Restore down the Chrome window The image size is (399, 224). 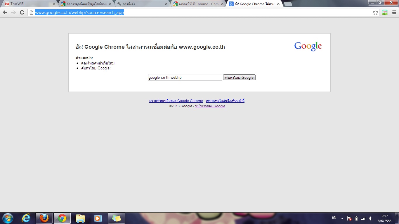[380, 2]
